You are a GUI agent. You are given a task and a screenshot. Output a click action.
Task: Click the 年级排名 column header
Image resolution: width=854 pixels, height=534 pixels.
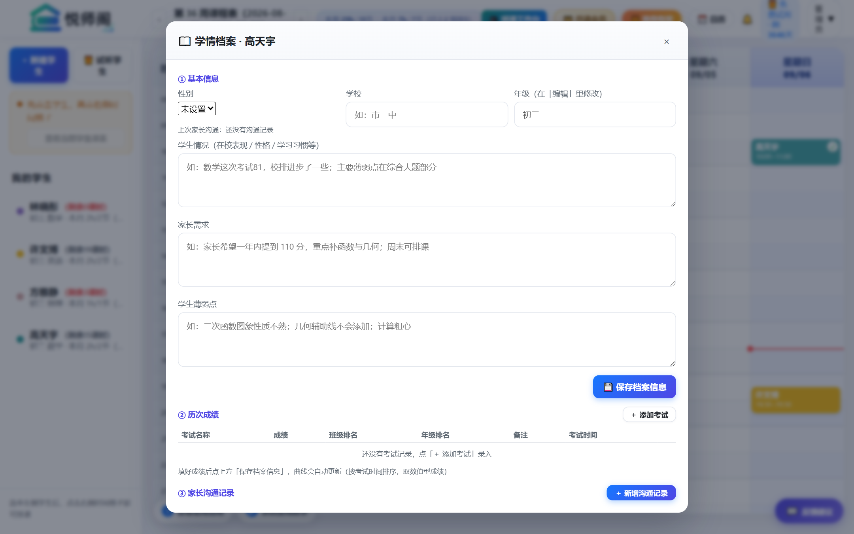(x=435, y=435)
